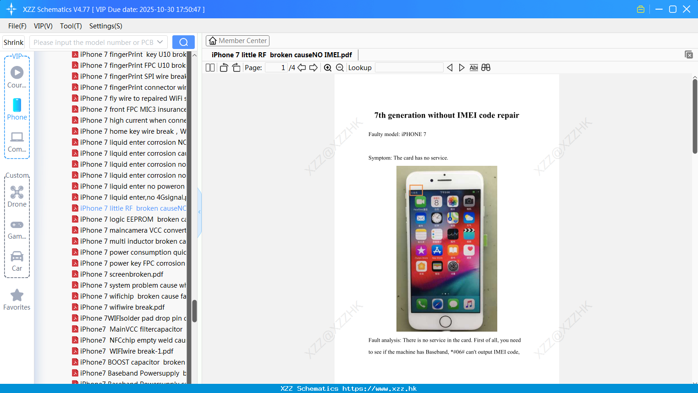Image resolution: width=698 pixels, height=393 pixels.
Task: Open iPhone 7 home key wire break
Action: tap(129, 131)
